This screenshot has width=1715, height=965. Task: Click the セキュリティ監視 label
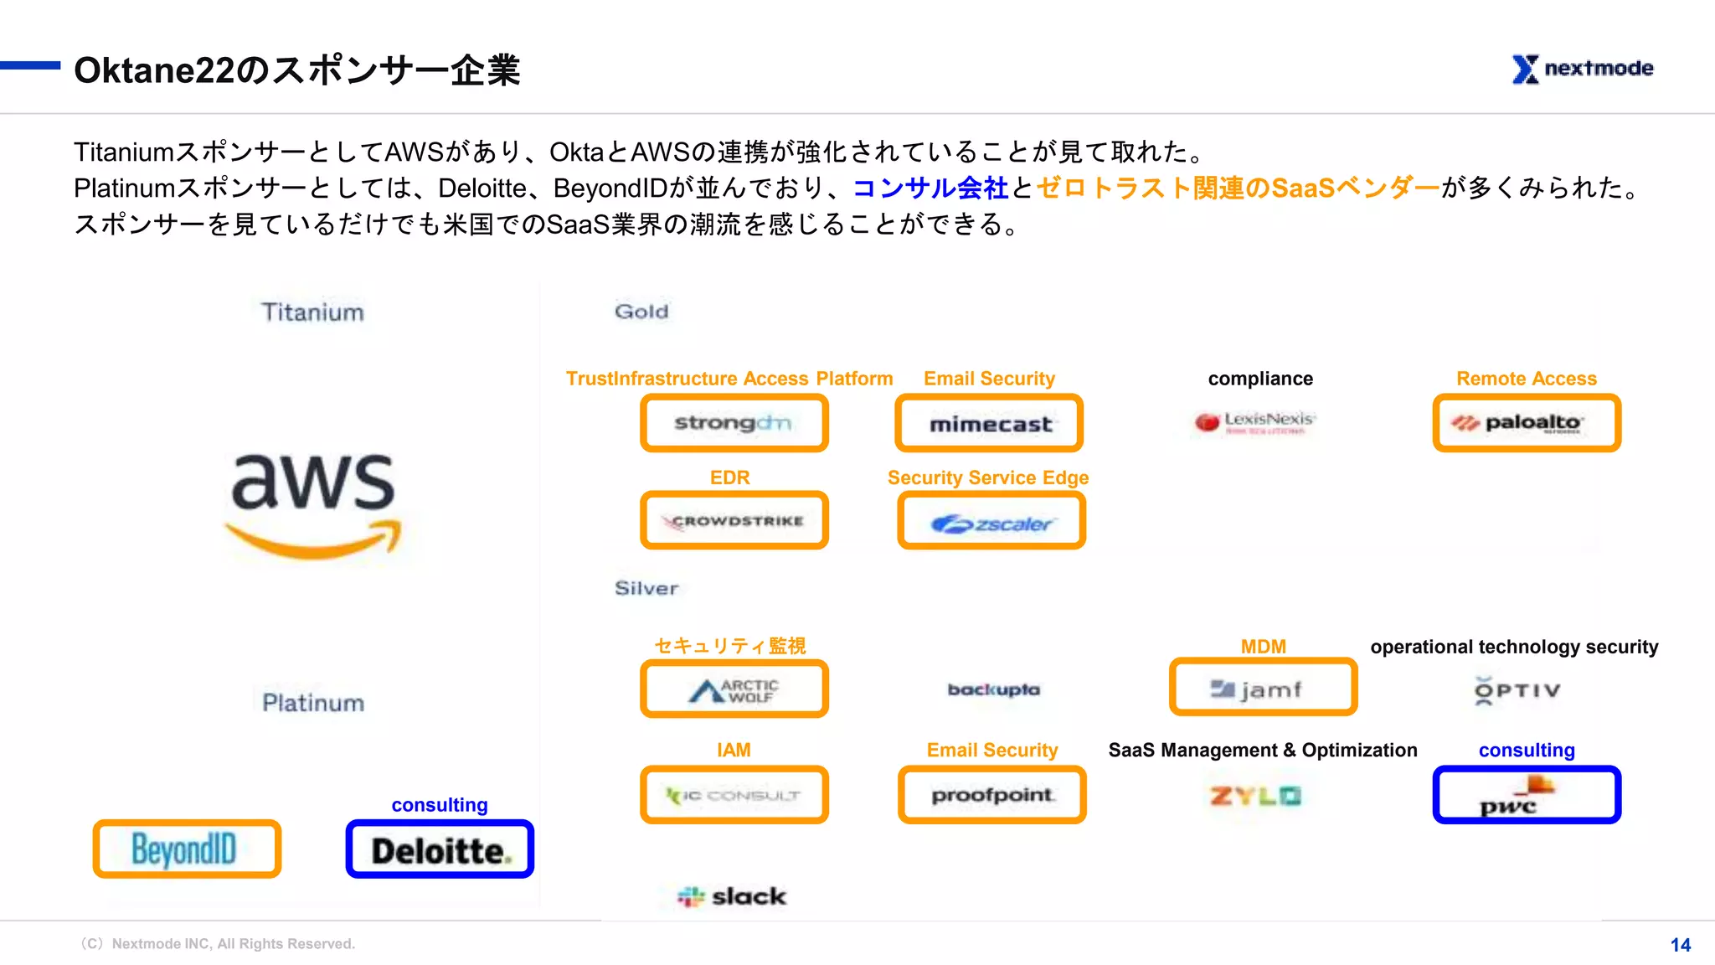730,646
